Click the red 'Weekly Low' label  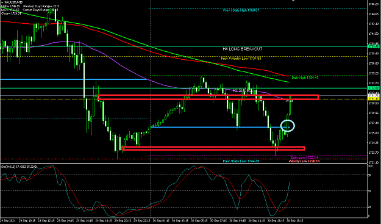click(x=304, y=161)
